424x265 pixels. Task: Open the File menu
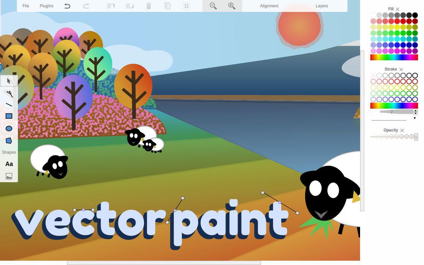tap(26, 6)
